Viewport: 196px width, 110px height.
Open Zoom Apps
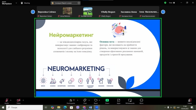tap(119, 101)
